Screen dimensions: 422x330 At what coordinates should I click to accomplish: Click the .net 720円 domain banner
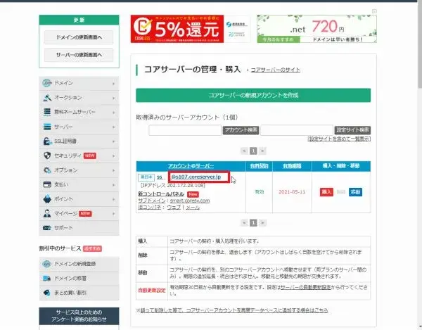click(316, 29)
